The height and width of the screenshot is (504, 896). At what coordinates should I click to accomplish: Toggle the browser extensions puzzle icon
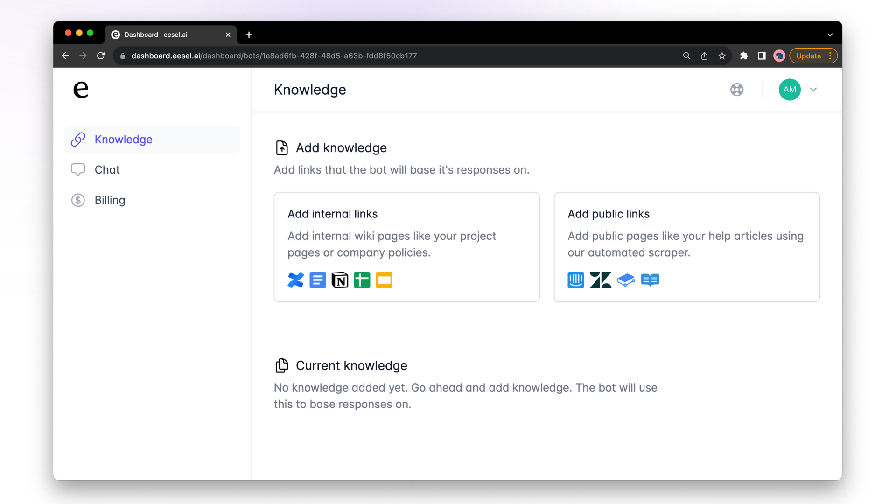pos(745,56)
